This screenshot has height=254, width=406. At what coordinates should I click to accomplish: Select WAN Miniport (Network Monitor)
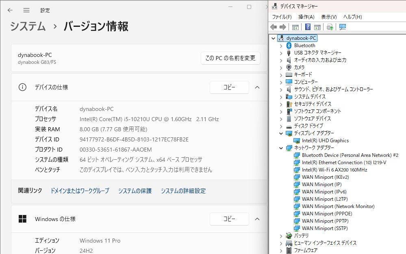338,206
